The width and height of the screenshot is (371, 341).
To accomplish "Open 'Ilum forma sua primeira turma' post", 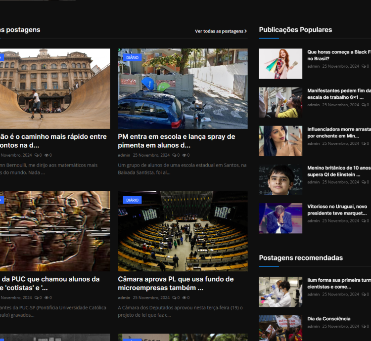I will point(339,283).
